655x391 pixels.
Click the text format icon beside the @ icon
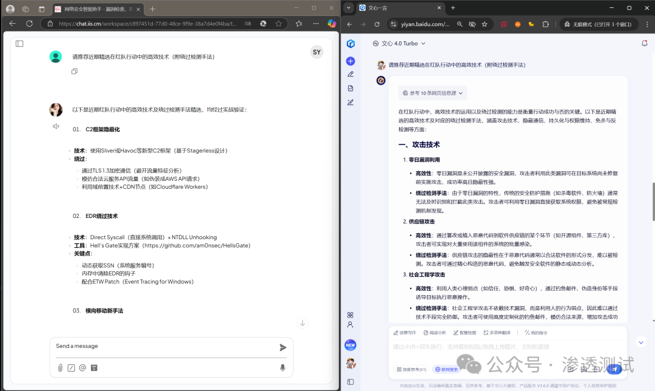pos(94,368)
